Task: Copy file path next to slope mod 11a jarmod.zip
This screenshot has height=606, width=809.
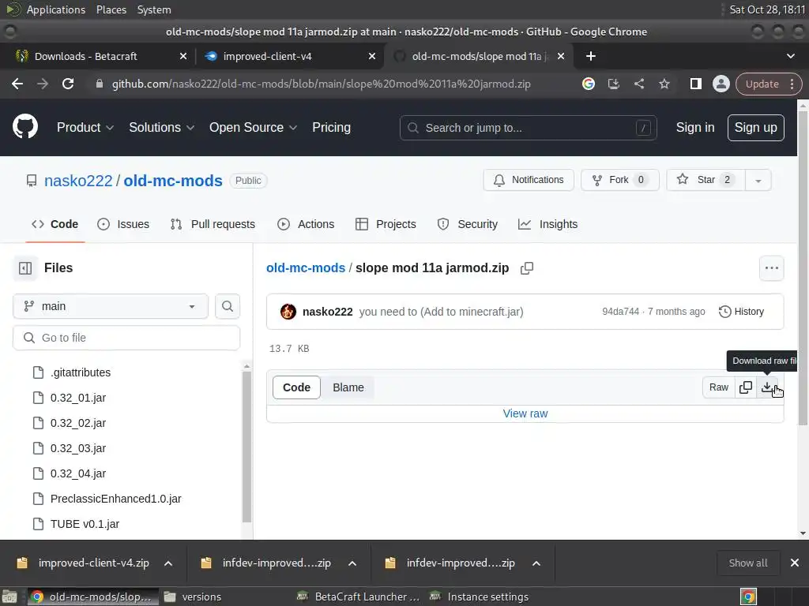Action: (x=527, y=268)
